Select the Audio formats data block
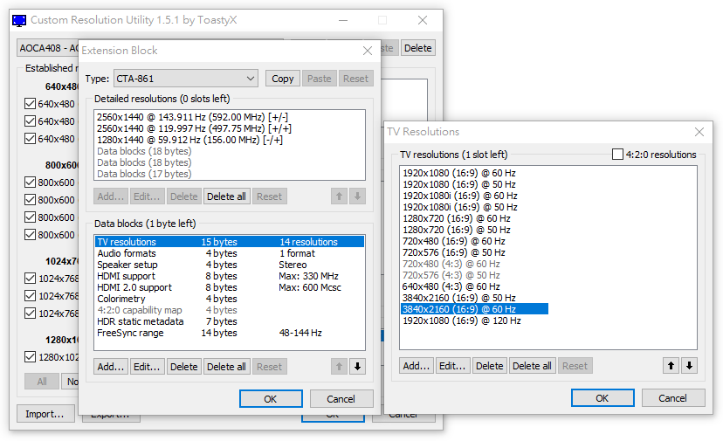Screen dimensions: 723x441 point(230,253)
